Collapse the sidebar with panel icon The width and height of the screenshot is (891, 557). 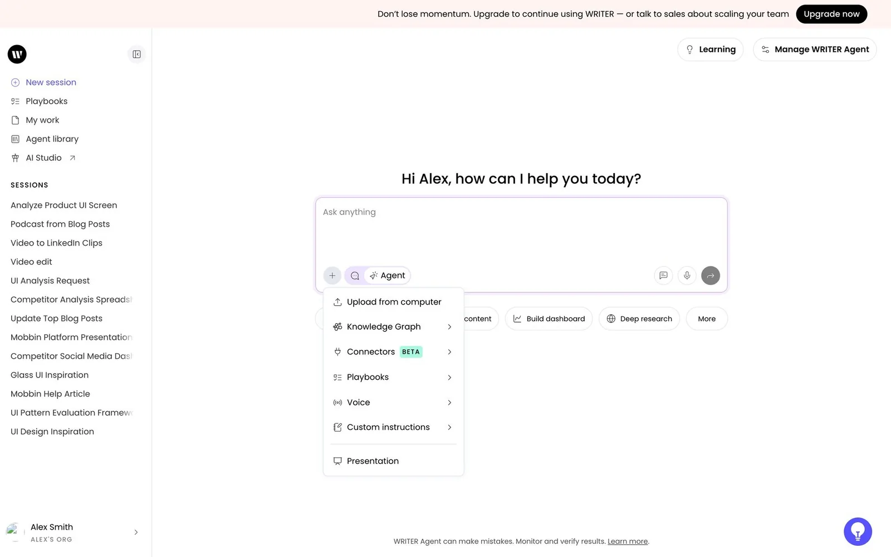136,54
